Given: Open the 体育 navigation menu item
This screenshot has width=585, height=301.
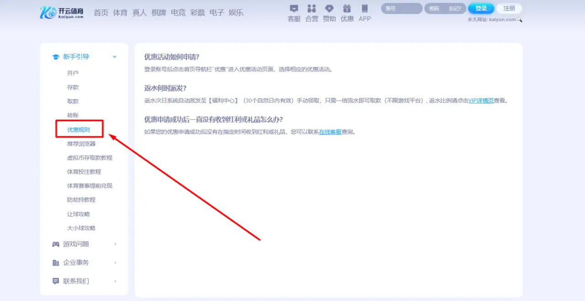Looking at the screenshot, I should click(120, 13).
